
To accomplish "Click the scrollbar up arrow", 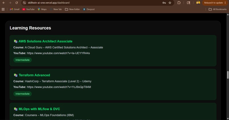I will [x=228, y=14].
